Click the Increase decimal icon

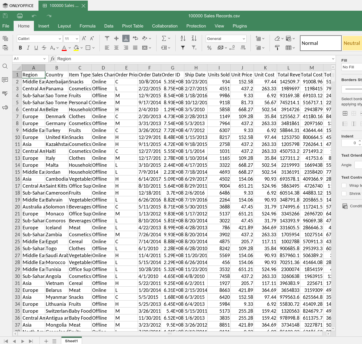(x=243, y=48)
